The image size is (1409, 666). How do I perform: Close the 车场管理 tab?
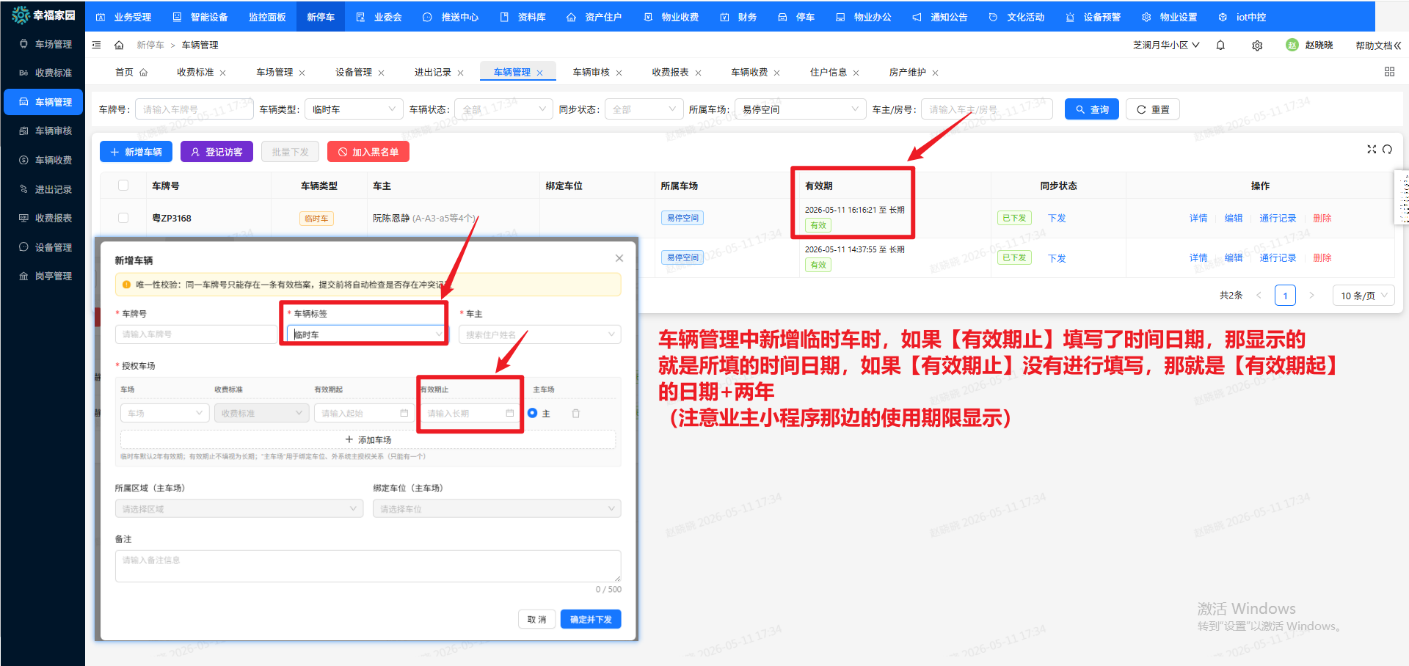[302, 73]
